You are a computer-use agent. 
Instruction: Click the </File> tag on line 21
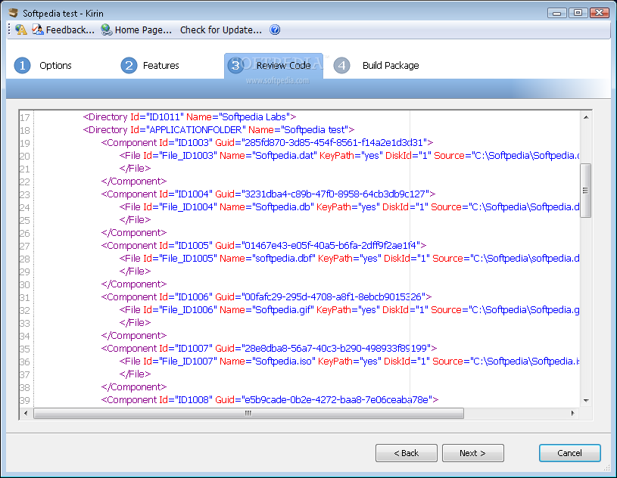(135, 169)
